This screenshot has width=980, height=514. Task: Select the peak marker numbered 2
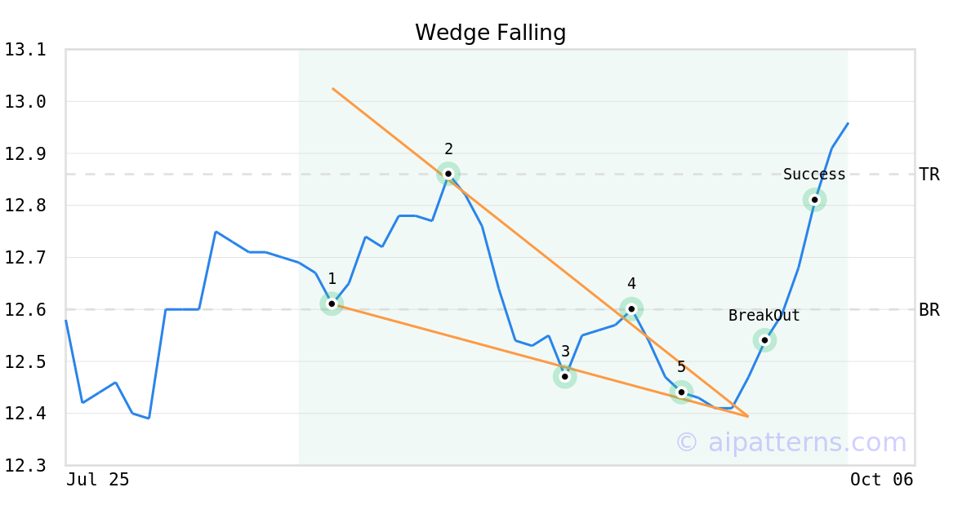click(448, 174)
